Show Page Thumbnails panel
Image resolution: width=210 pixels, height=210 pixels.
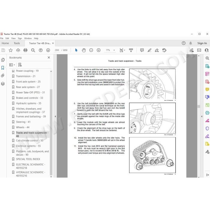pyautogui.click(x=3, y=60)
